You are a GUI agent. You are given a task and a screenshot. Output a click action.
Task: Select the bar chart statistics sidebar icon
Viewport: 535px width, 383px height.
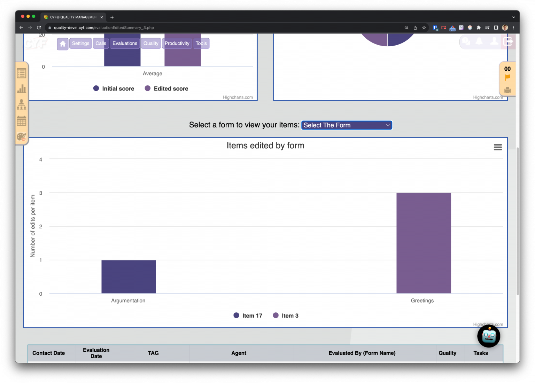[21, 89]
